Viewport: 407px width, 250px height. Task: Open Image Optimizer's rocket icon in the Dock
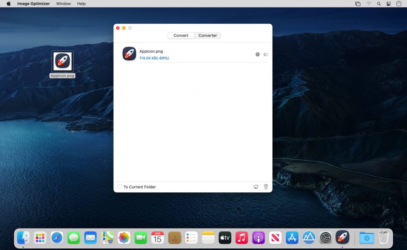342,238
